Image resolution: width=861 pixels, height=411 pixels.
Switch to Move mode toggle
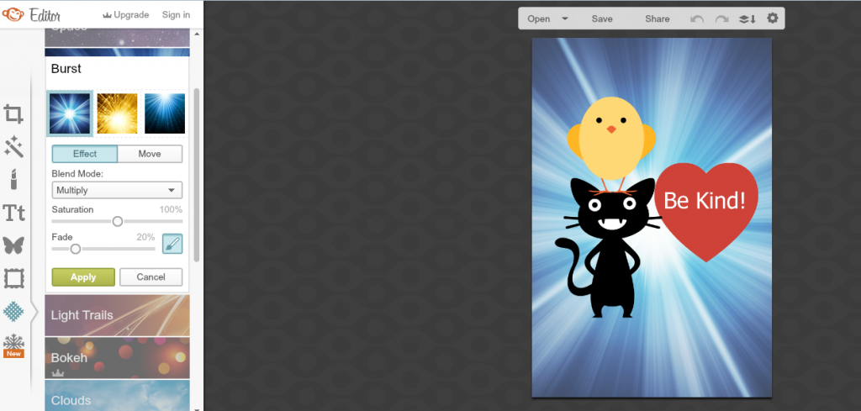[150, 154]
